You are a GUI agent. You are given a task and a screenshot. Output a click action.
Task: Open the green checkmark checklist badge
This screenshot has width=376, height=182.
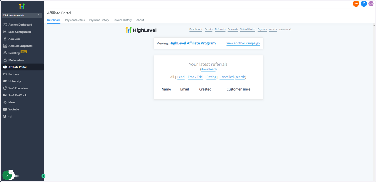coord(7,175)
